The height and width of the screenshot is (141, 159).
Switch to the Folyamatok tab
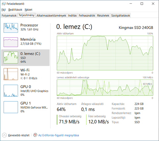point(9,16)
